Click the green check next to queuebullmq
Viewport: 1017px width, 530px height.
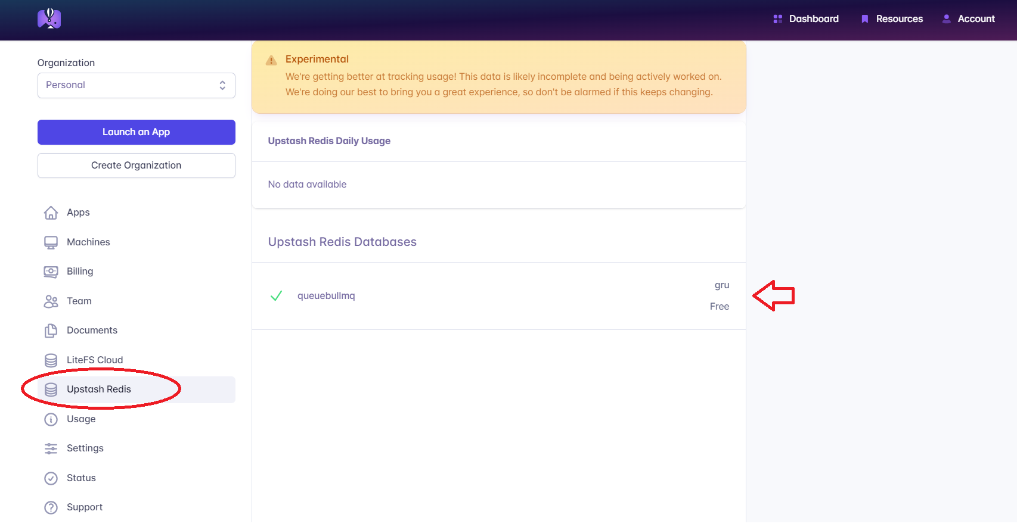pyautogui.click(x=276, y=296)
